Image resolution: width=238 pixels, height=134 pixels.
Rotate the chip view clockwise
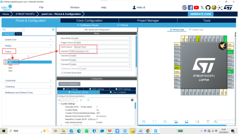click(x=176, y=122)
